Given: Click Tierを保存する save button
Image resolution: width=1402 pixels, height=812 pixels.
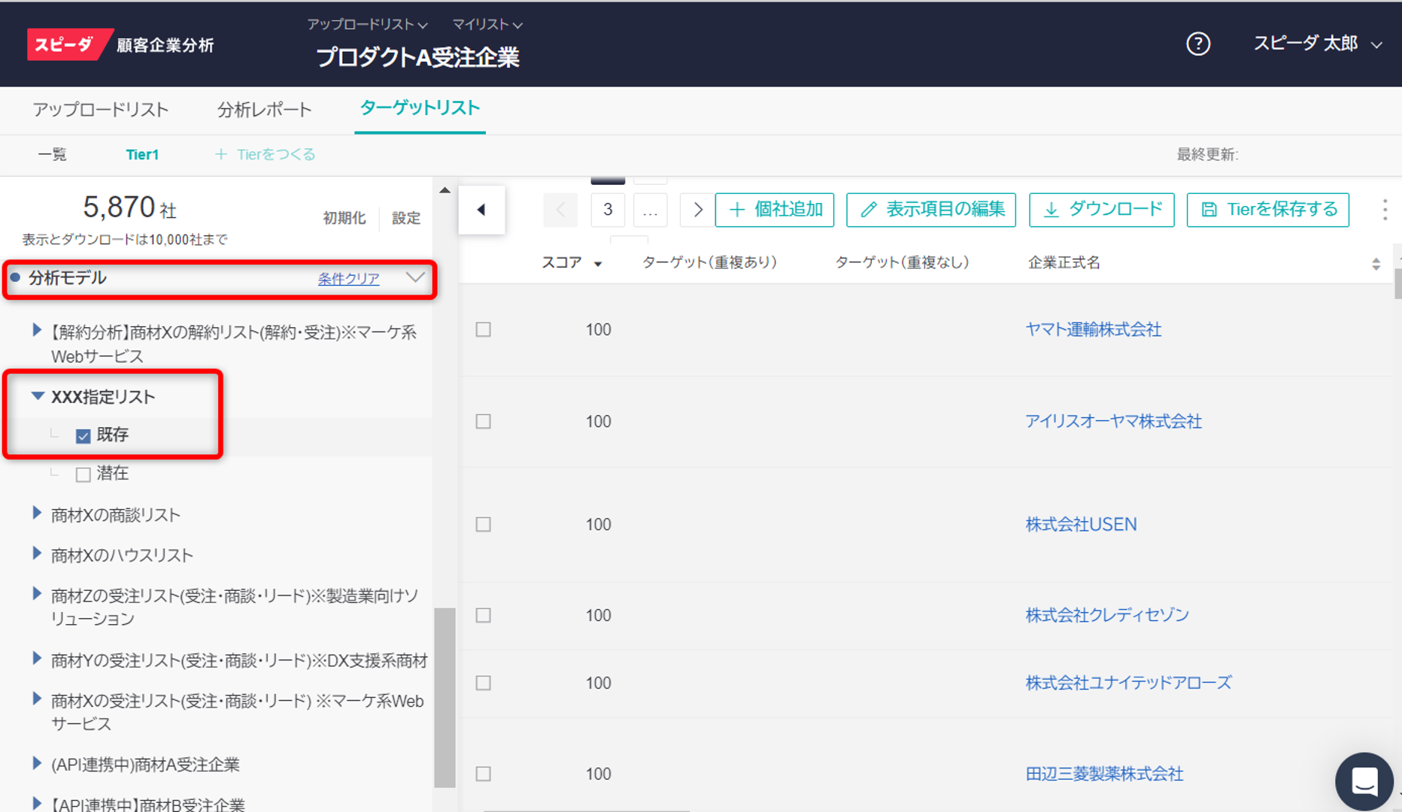Looking at the screenshot, I should click(1267, 210).
